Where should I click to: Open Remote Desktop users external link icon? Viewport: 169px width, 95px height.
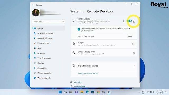pos(134,53)
